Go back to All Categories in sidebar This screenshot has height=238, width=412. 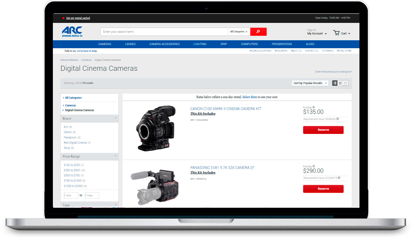tap(73, 98)
